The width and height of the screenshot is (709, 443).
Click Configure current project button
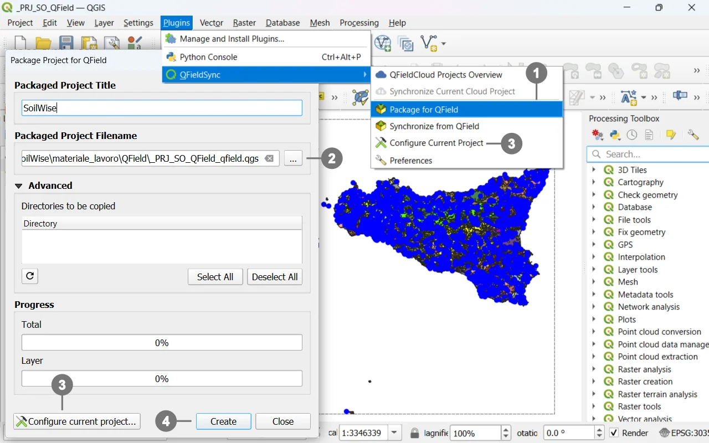tap(77, 421)
